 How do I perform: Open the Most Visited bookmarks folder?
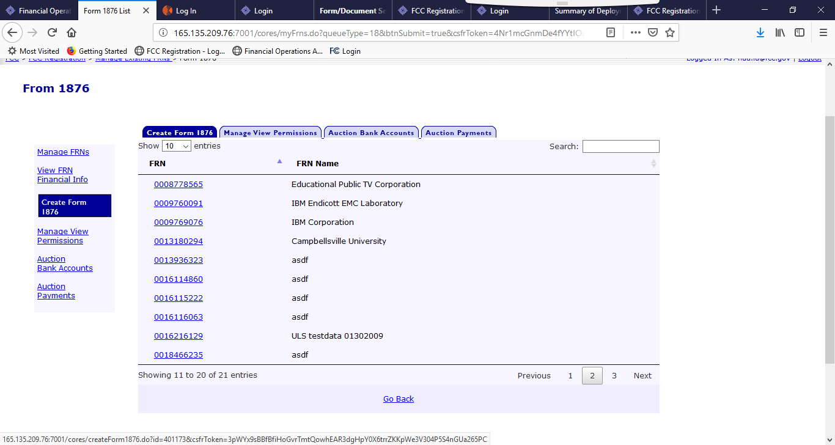[x=34, y=51]
